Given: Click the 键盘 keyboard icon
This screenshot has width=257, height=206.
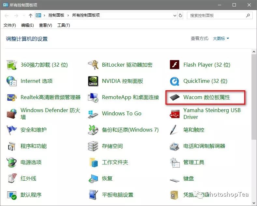Looking at the screenshot, I should coord(175,180).
